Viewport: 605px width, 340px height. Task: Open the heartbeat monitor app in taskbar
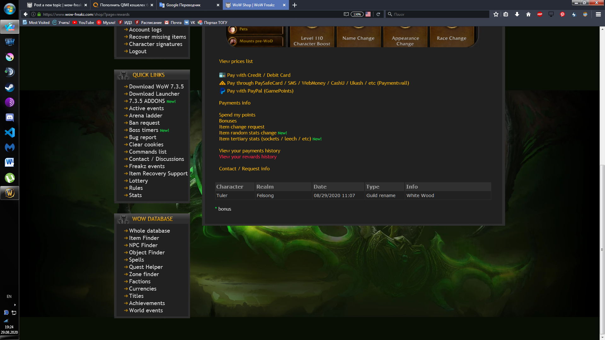click(9, 42)
